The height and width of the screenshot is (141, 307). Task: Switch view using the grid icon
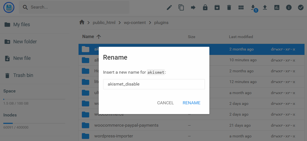(241, 7)
